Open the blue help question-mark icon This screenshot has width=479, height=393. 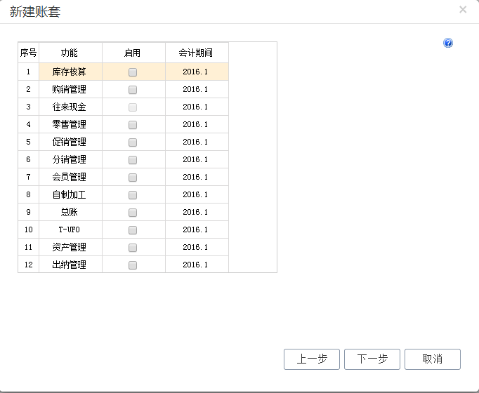(x=448, y=43)
